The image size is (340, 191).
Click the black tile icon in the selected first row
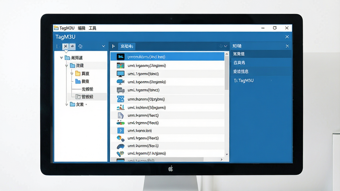point(121,57)
